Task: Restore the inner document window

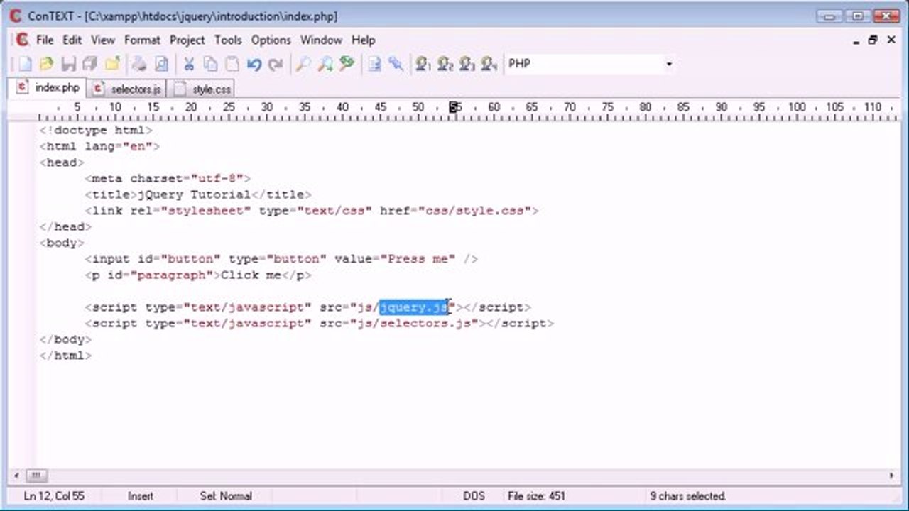Action: coord(873,40)
